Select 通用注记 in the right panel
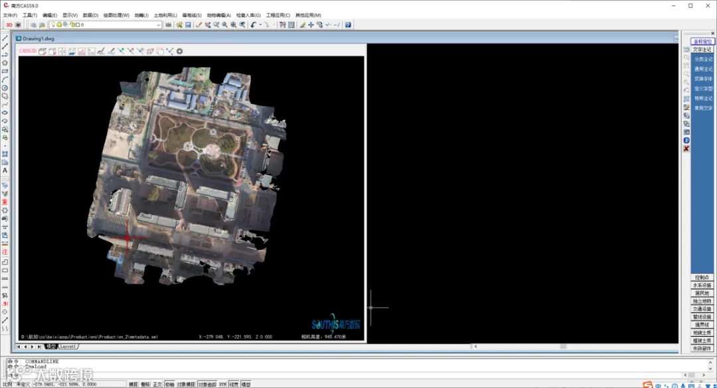This screenshot has width=717, height=388. (x=703, y=69)
